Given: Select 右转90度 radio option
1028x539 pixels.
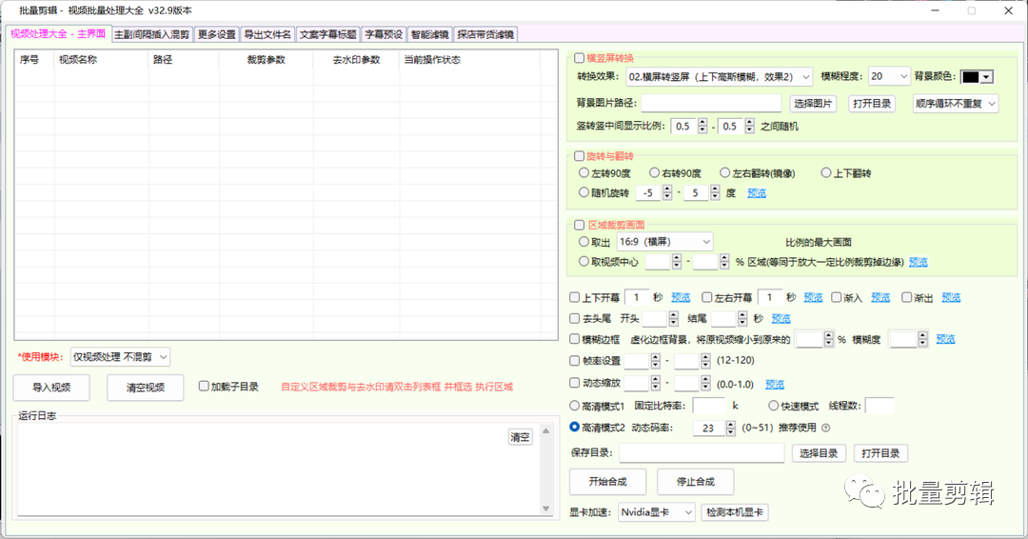Looking at the screenshot, I should (654, 173).
